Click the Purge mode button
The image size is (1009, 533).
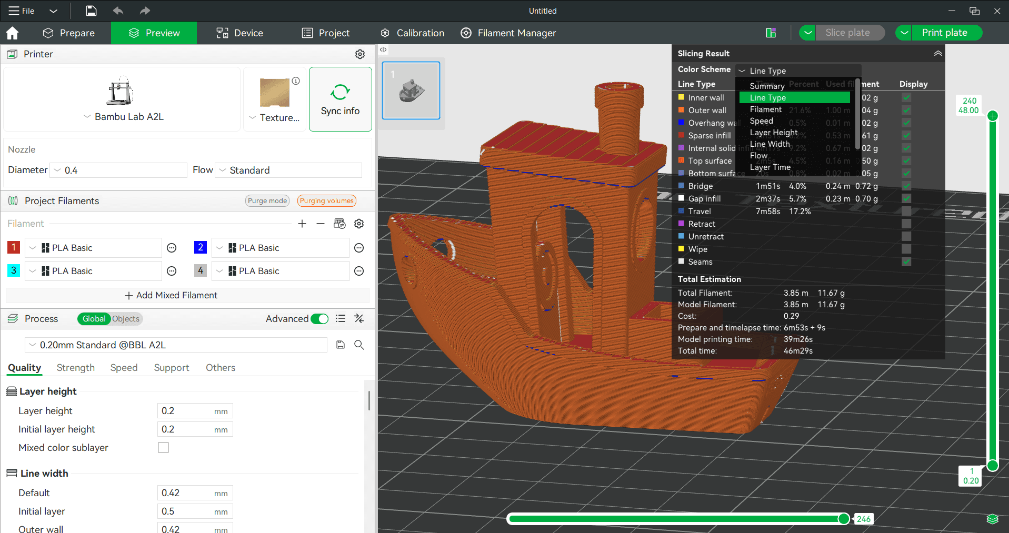click(267, 200)
